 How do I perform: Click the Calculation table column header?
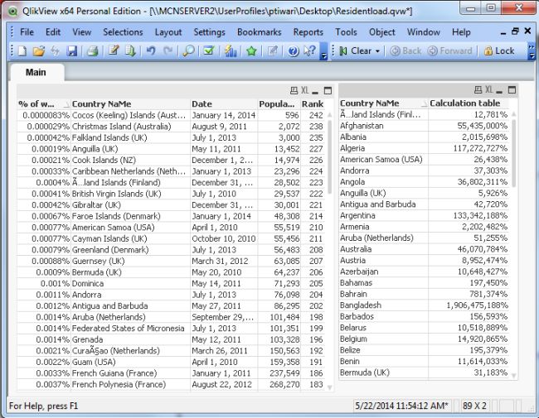[x=469, y=103]
